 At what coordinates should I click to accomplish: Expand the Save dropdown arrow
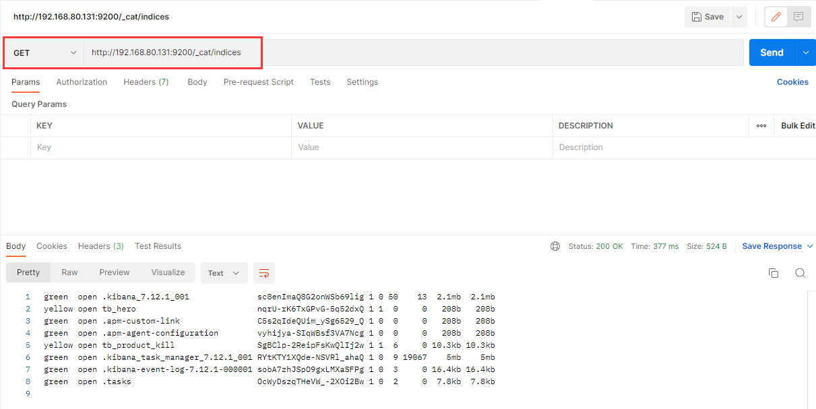(739, 17)
